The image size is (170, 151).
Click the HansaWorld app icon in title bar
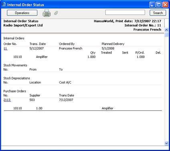tap(4, 4)
